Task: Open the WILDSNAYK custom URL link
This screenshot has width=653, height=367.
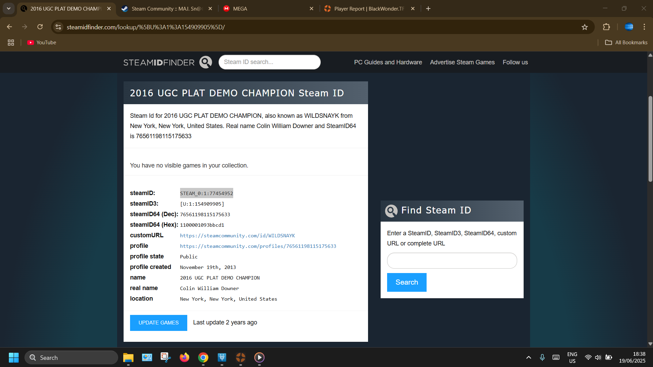Action: pyautogui.click(x=237, y=236)
